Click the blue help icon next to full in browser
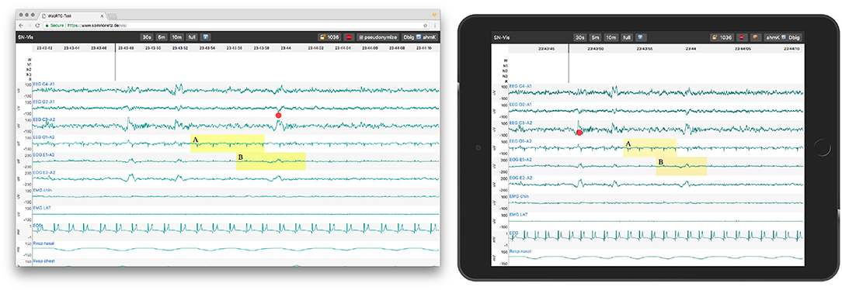The image size is (842, 290). tap(205, 37)
